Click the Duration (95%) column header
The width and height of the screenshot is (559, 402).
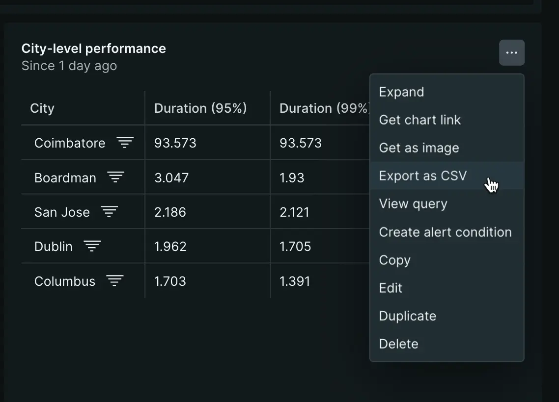pos(200,108)
